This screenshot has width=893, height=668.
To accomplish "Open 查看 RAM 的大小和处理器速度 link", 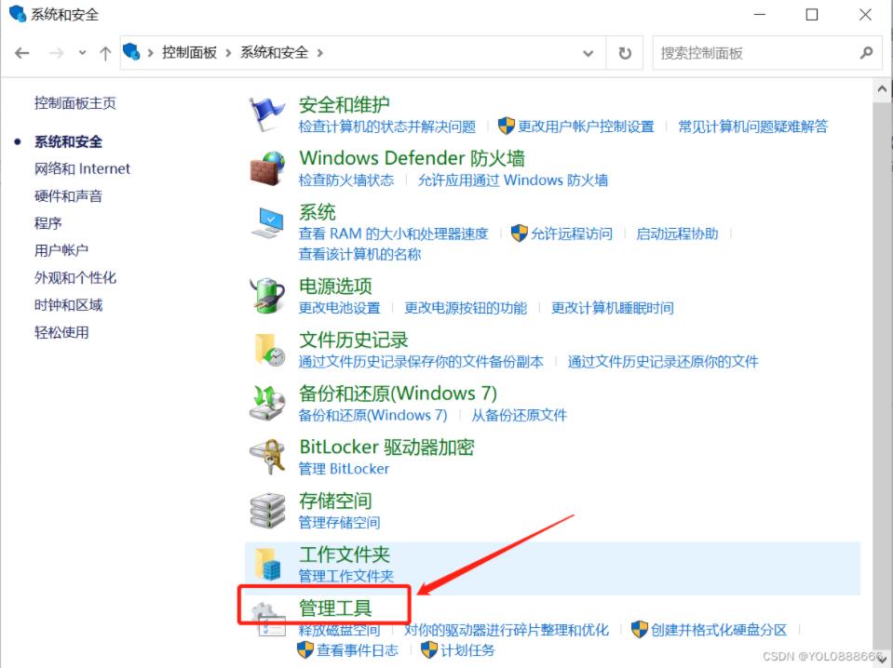I will (x=393, y=234).
